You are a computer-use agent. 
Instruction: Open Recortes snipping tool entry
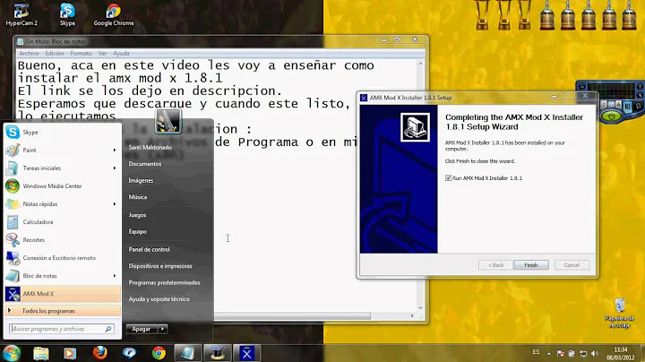point(62,240)
